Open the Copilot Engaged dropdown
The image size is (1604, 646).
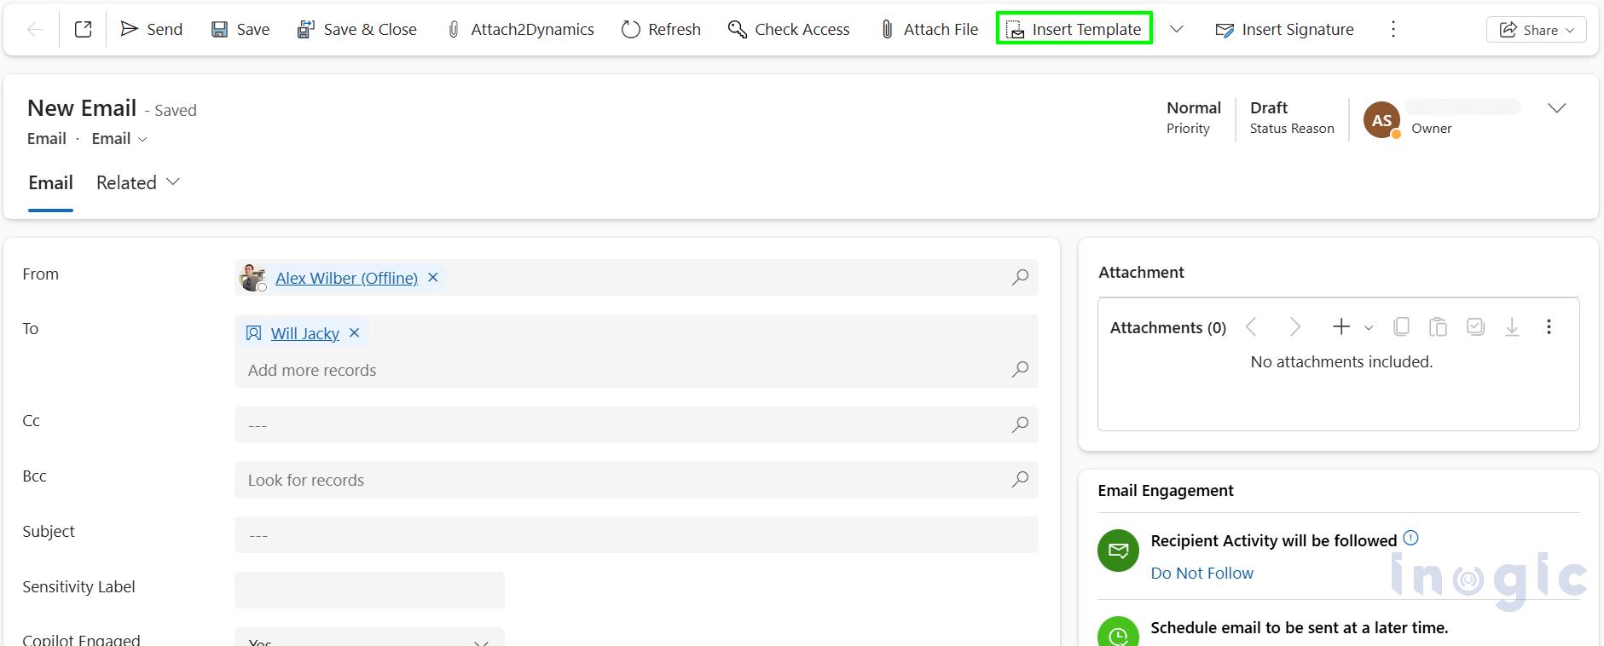[369, 637]
